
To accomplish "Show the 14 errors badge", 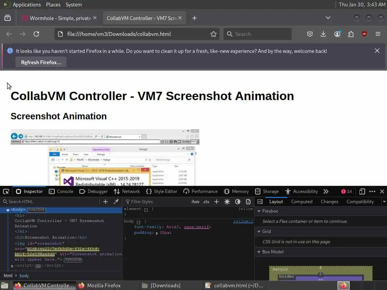I will 347,191.
